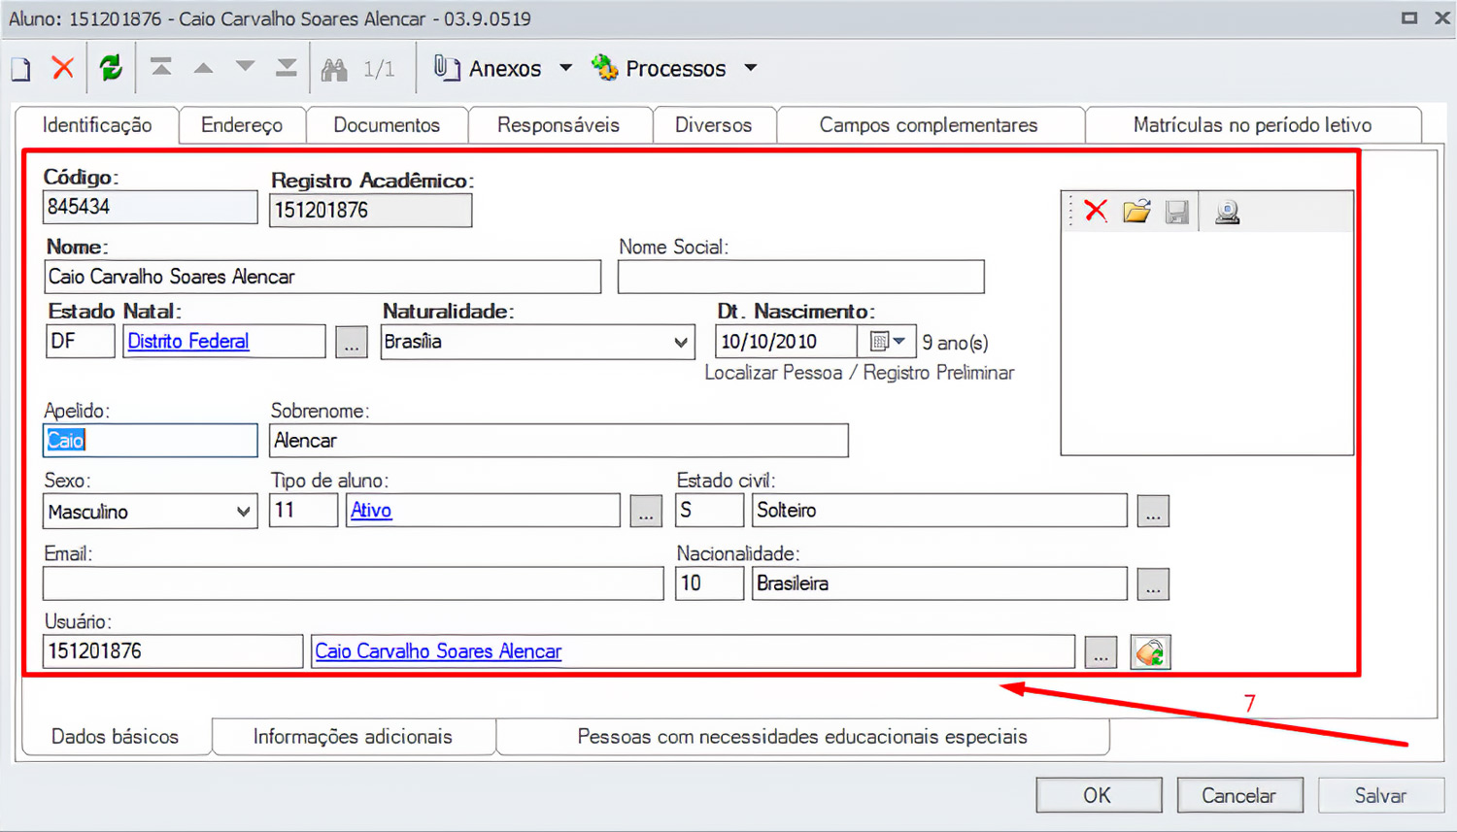Open the Processos dropdown menu

[750, 68]
